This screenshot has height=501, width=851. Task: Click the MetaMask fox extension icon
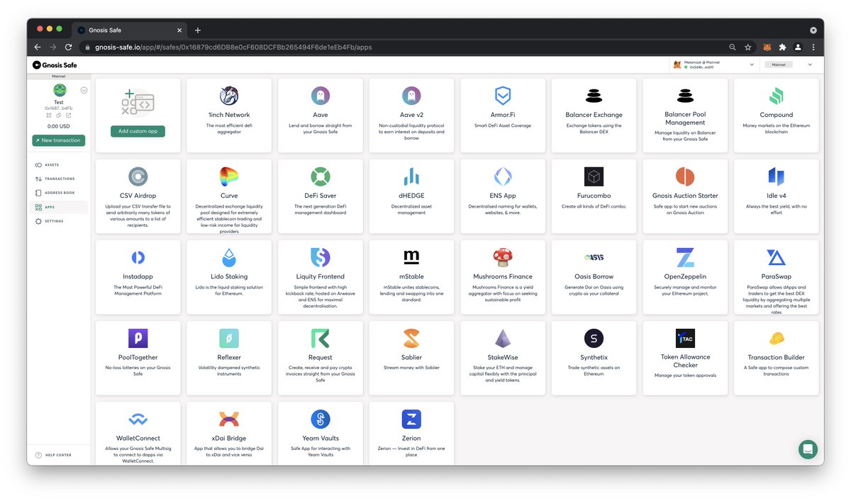[x=767, y=47]
